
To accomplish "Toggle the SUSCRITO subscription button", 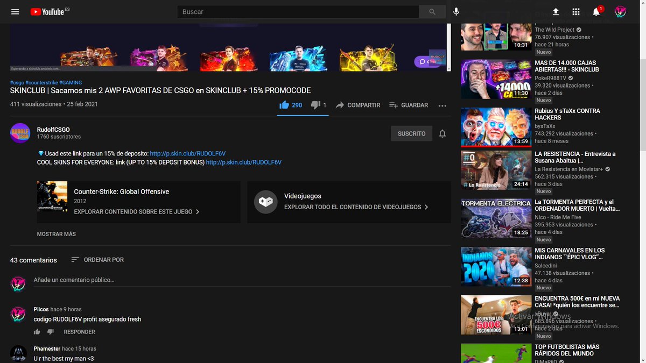I will [411, 133].
